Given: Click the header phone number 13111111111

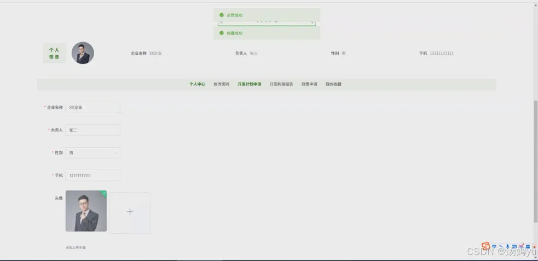Looking at the screenshot, I should (442, 54).
